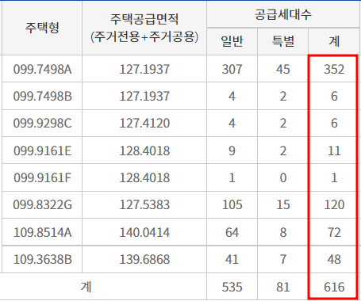Select housing type 099.9161E

pos(42,151)
